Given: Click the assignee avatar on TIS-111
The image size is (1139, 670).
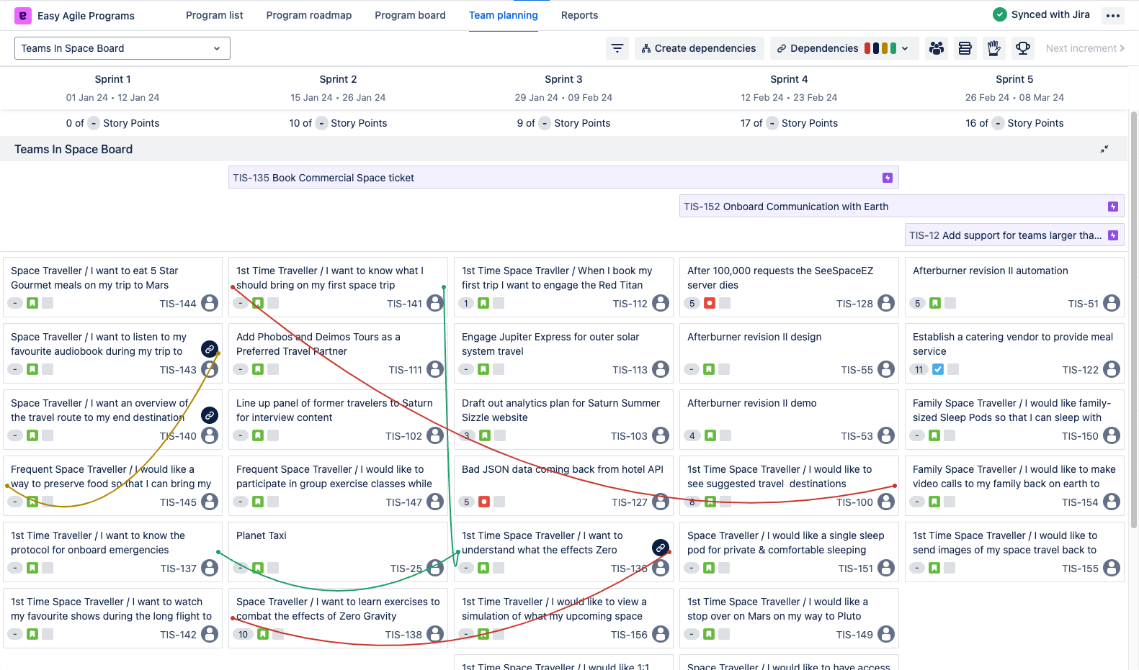Looking at the screenshot, I should (435, 369).
